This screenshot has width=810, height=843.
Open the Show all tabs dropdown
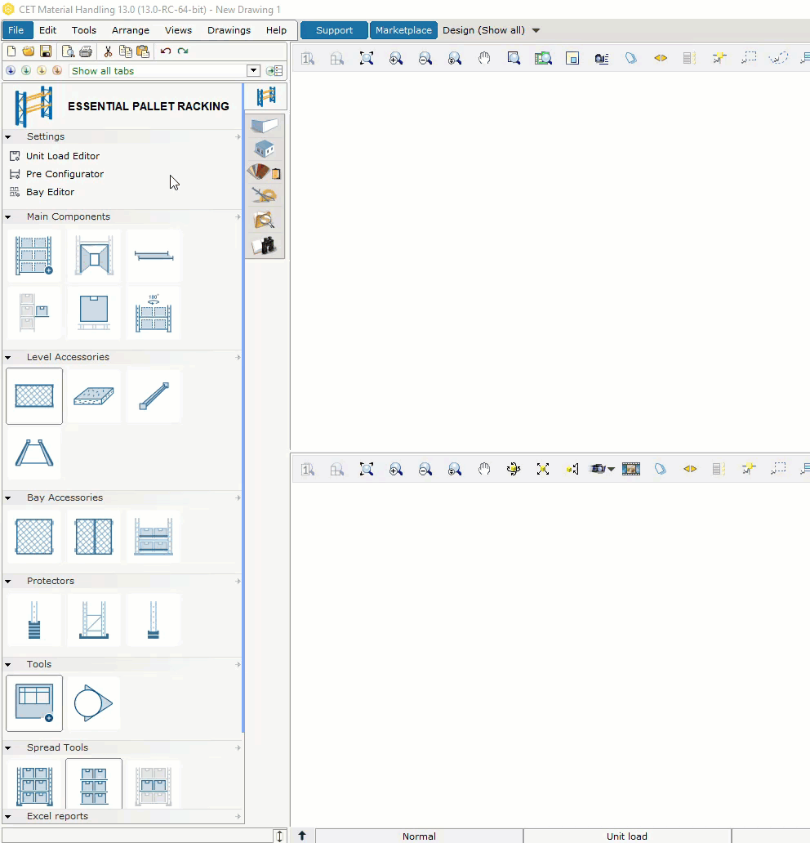[x=253, y=71]
